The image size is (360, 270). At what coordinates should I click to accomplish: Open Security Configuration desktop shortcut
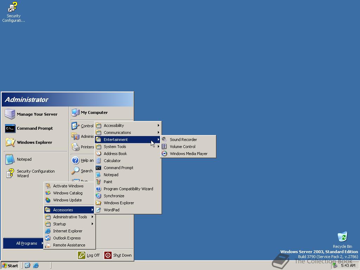pyautogui.click(x=13, y=12)
